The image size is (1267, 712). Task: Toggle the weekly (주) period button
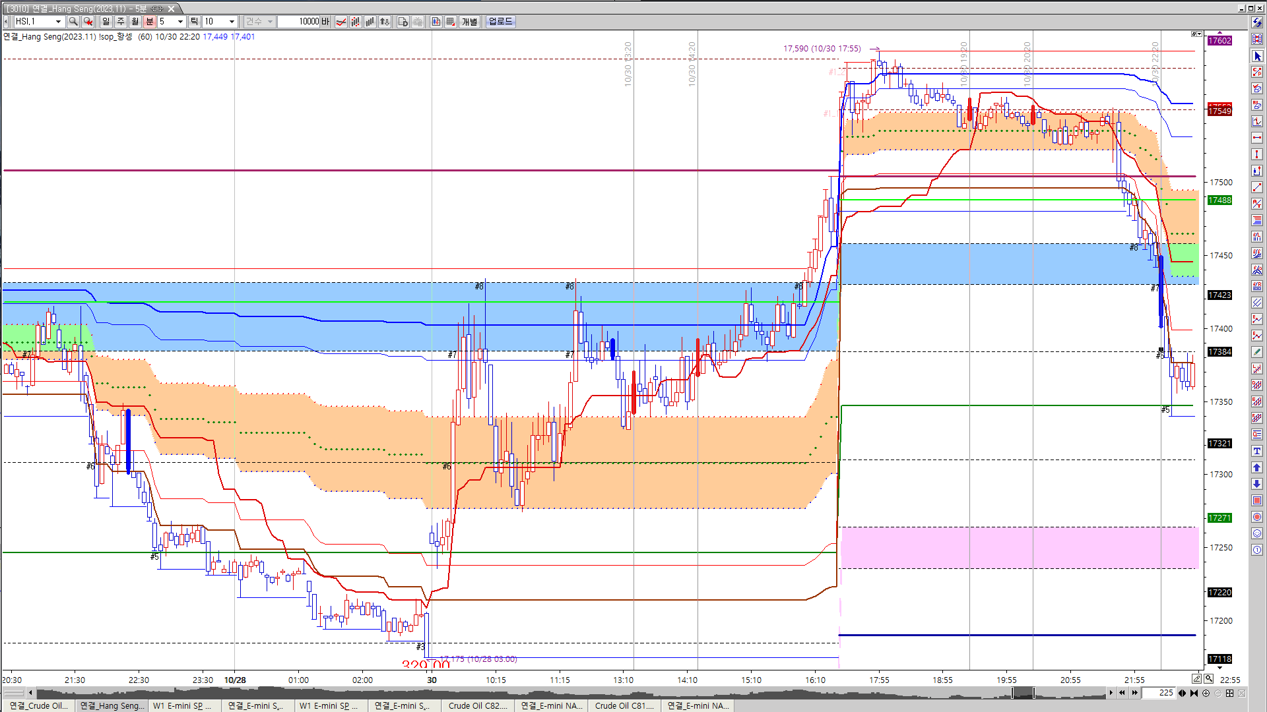click(x=121, y=22)
